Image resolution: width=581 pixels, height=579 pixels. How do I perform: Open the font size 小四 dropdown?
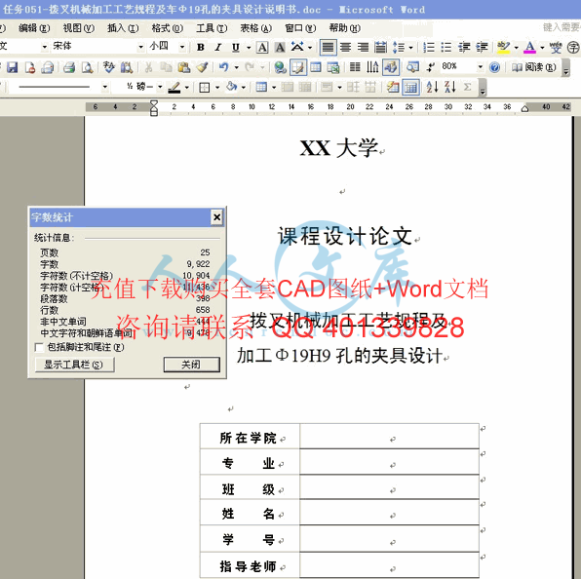tap(182, 47)
